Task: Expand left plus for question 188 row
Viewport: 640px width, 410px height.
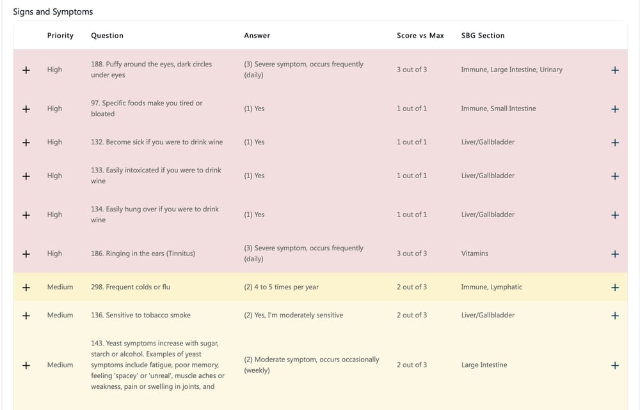Action: coord(26,70)
